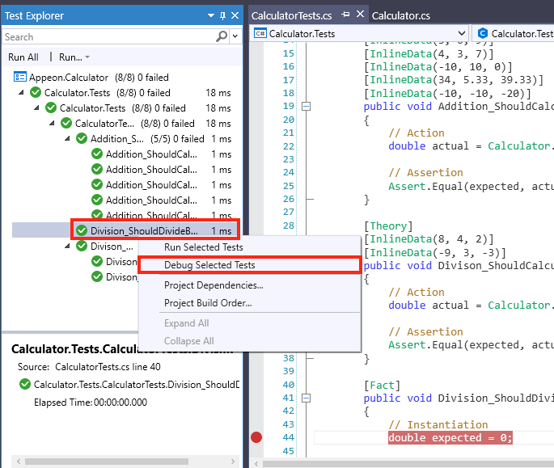This screenshot has width=554, height=468.
Task: Open the Test Explorer window position dropdown
Action: [x=211, y=15]
